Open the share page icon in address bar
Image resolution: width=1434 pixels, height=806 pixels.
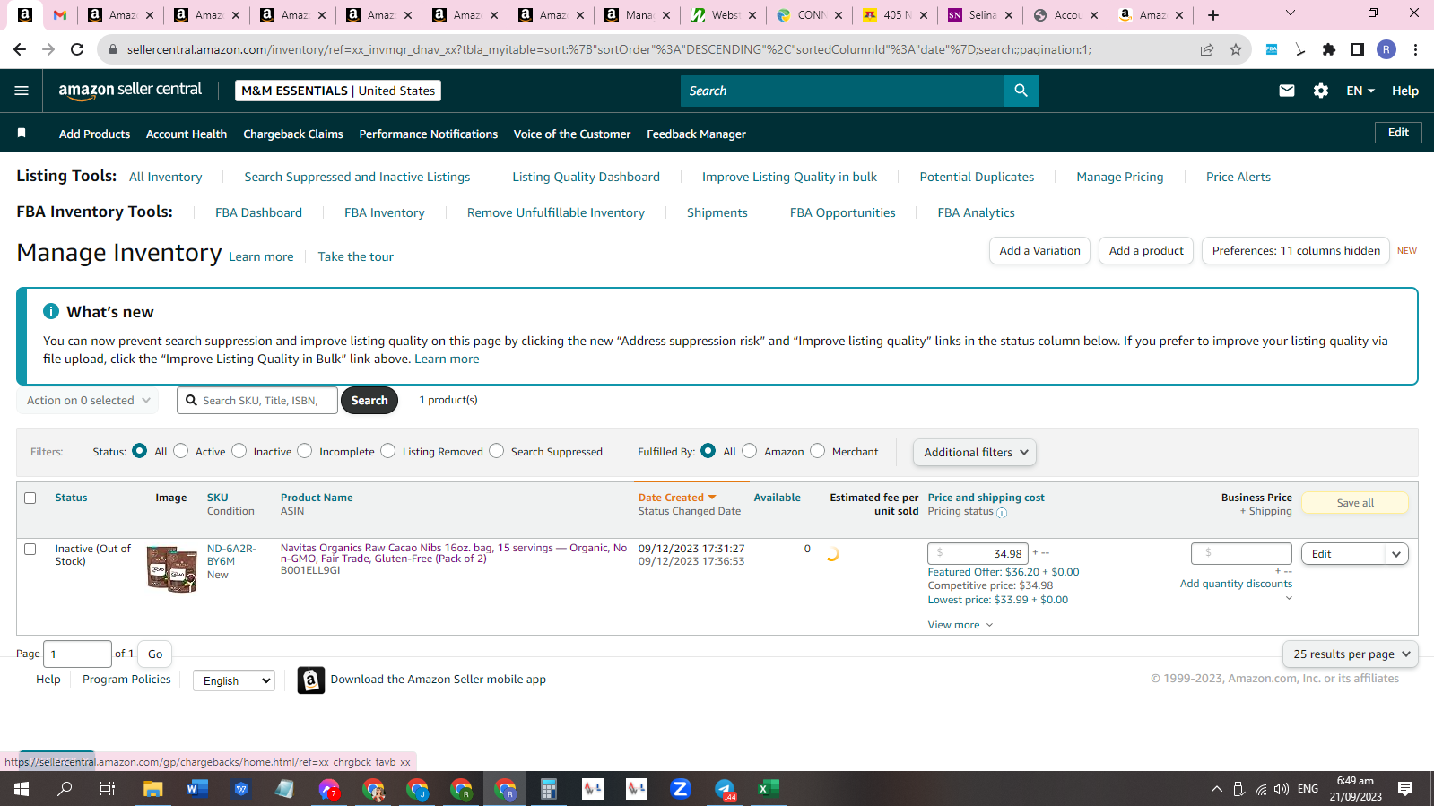[1207, 49]
